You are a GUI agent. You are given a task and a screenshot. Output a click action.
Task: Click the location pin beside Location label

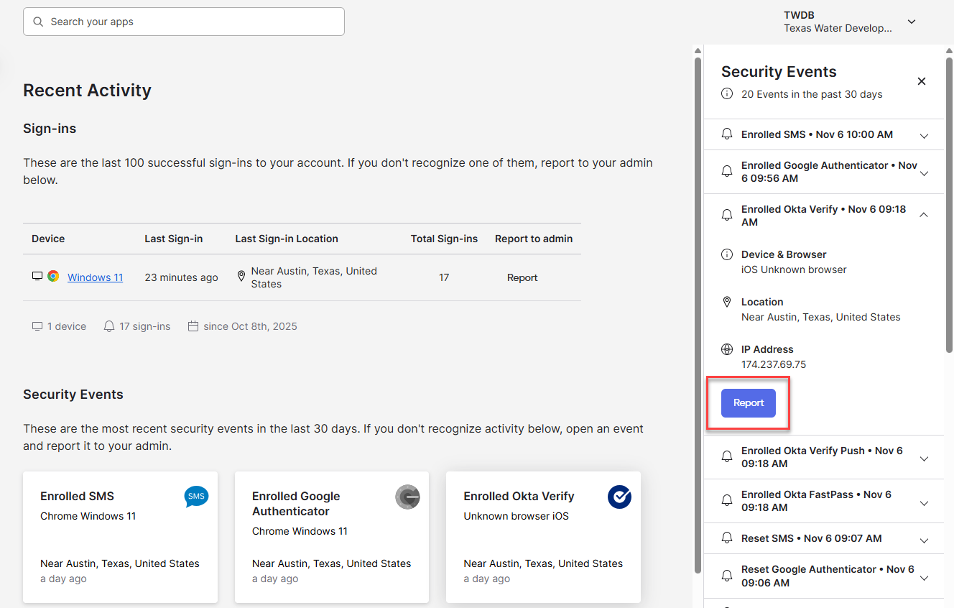(727, 302)
